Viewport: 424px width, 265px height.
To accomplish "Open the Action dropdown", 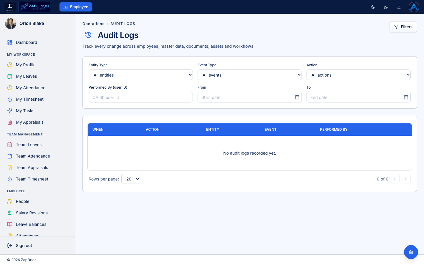I will [x=359, y=75].
